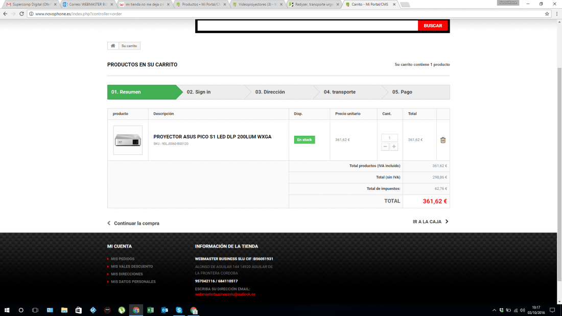
Task: Open Cortana search circle on taskbar
Action: pos(21,310)
